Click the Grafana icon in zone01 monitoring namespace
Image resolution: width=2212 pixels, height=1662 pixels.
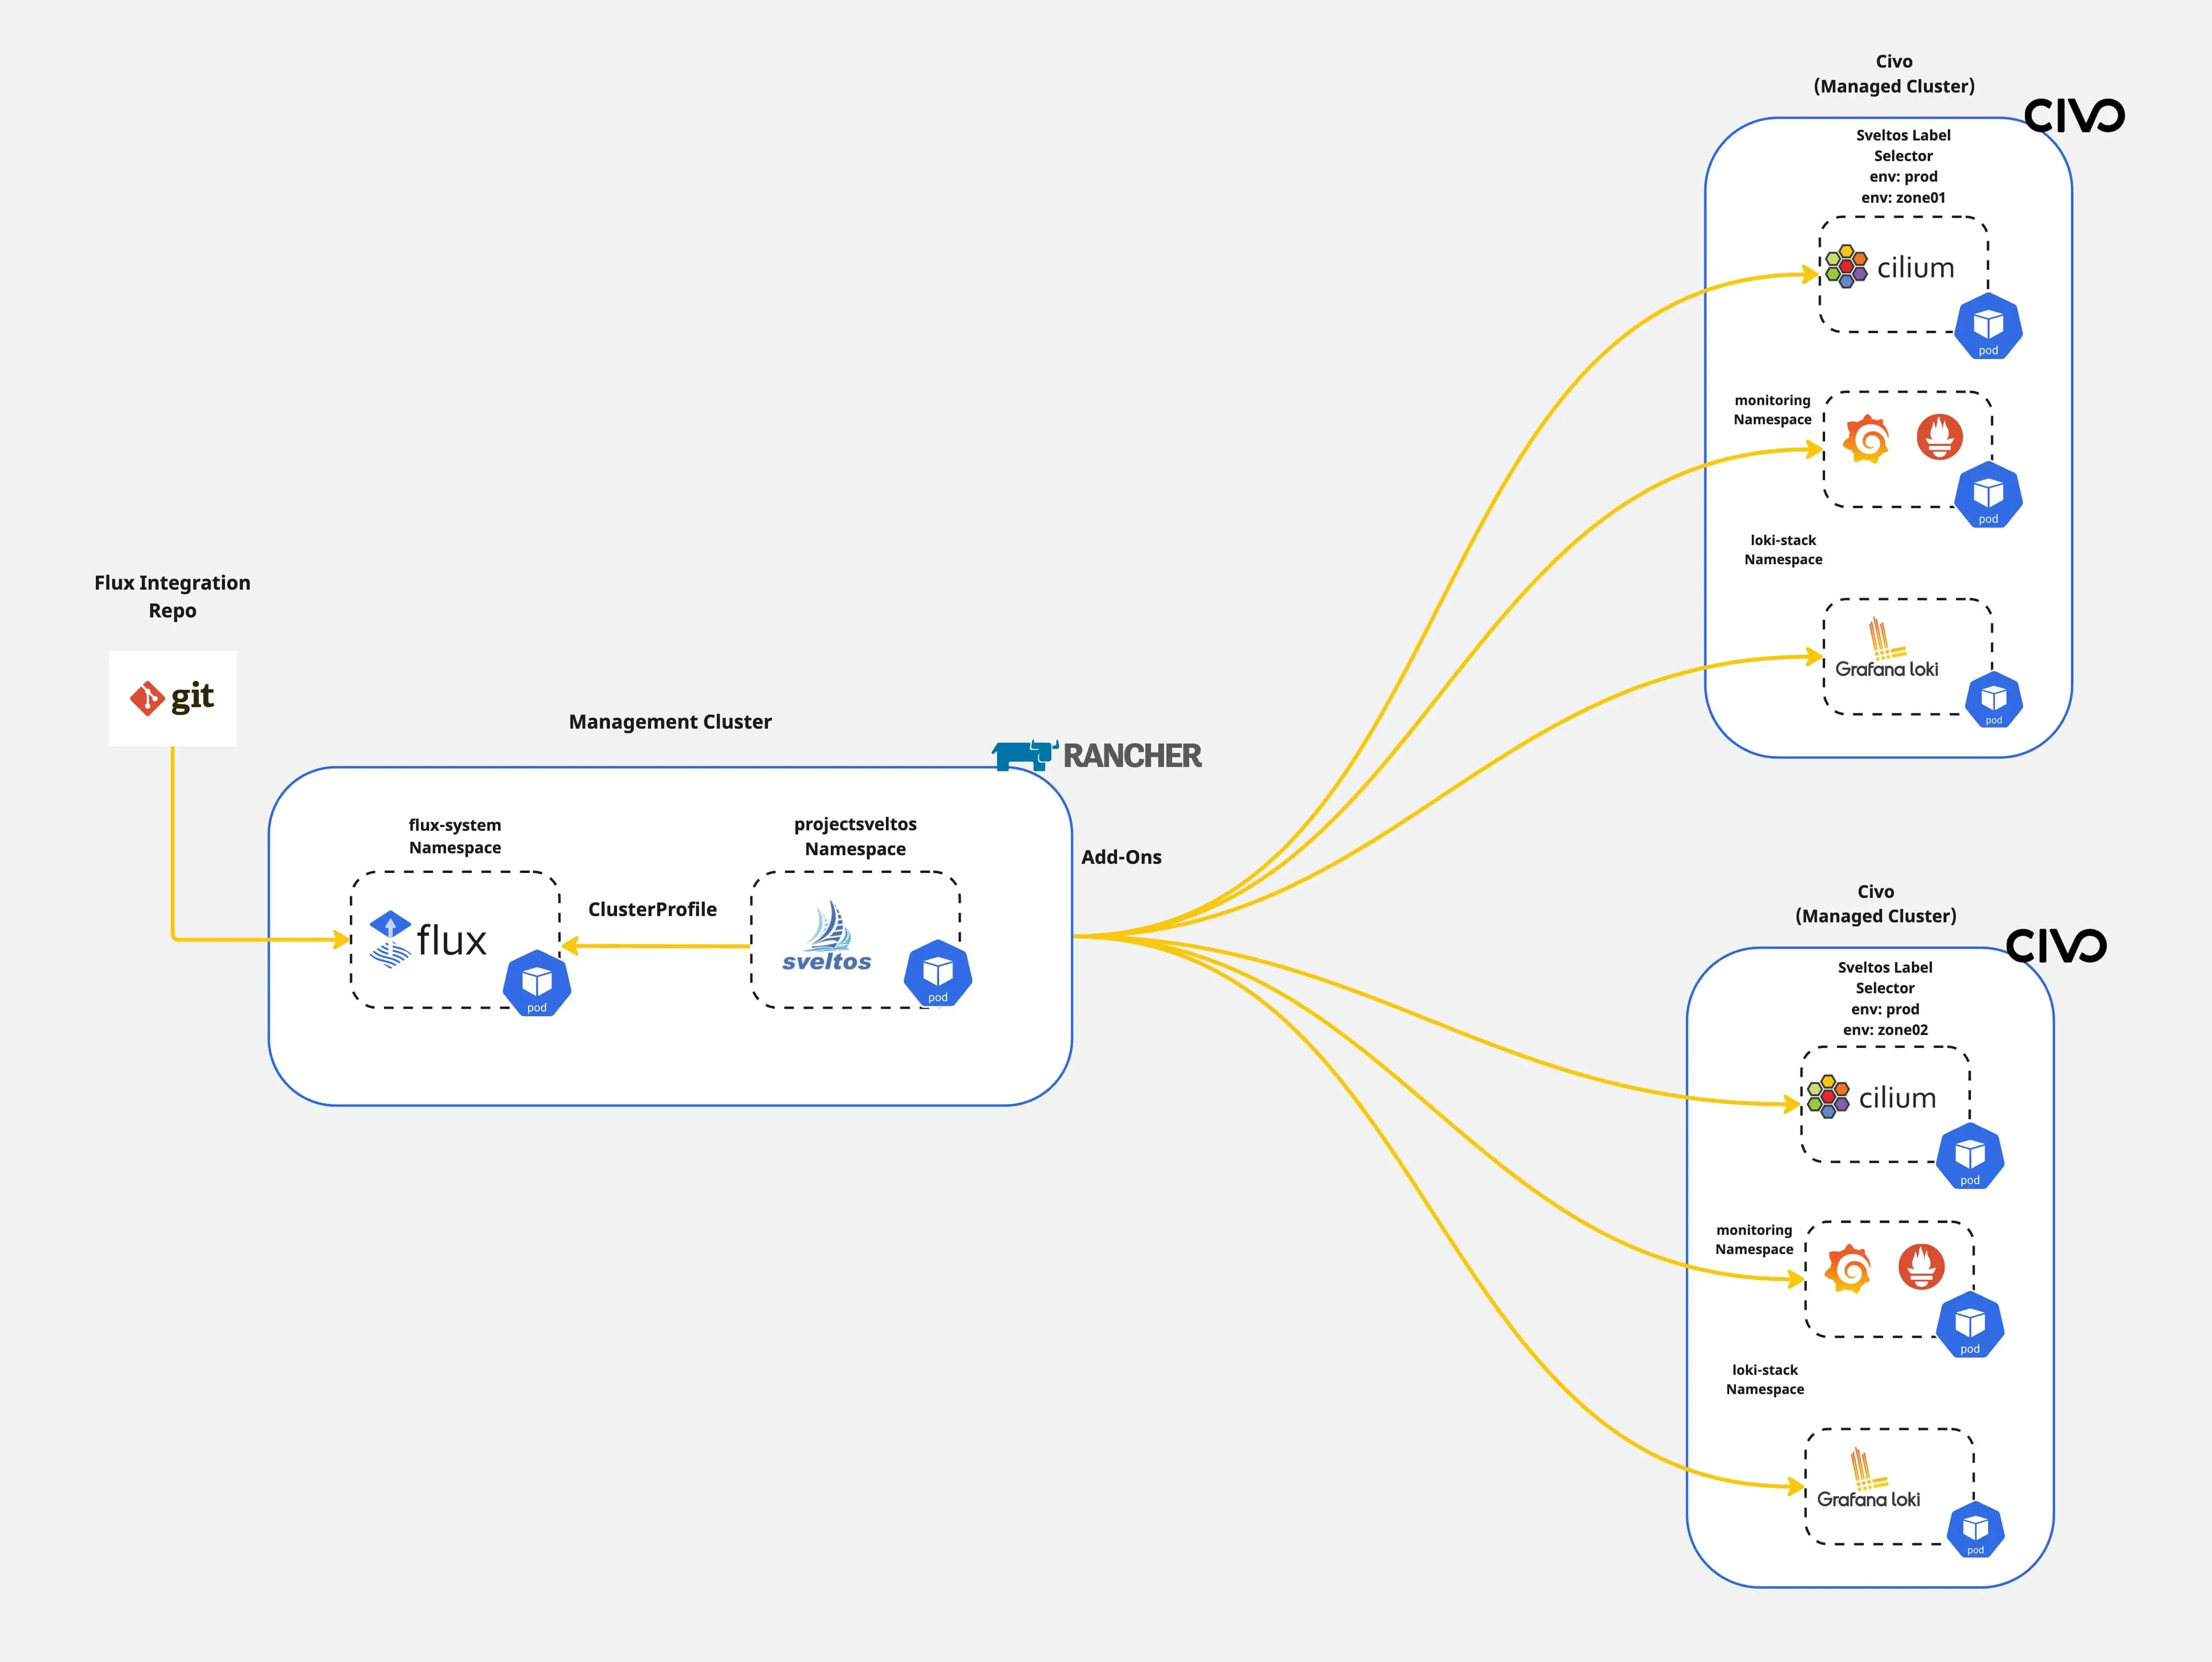click(x=1866, y=439)
